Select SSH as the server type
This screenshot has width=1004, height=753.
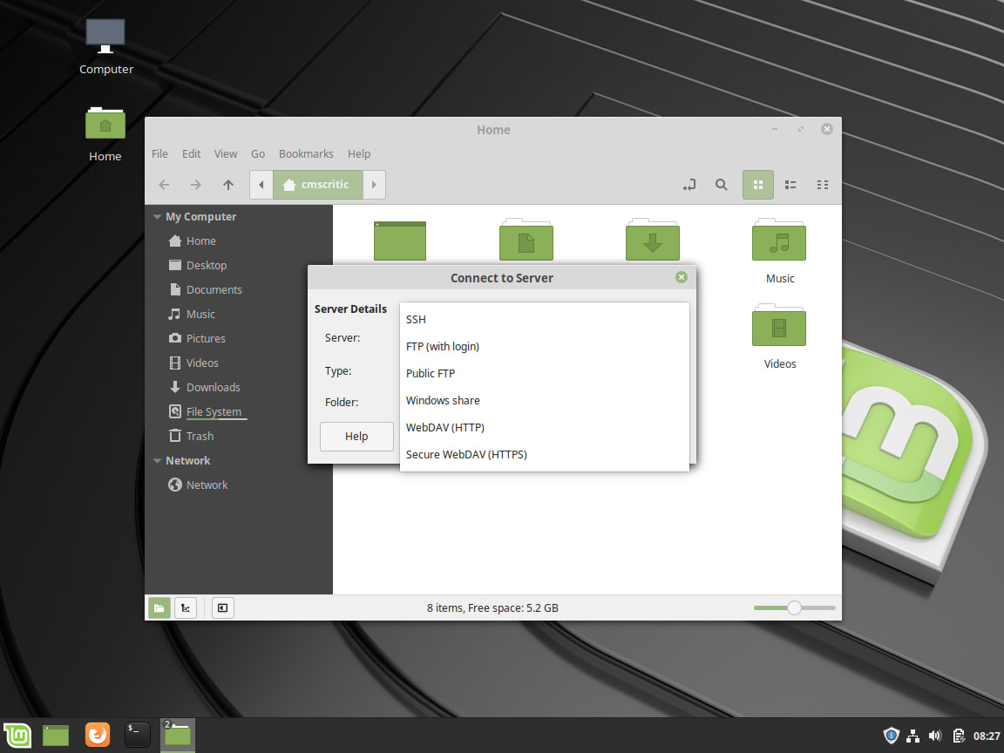click(x=416, y=319)
